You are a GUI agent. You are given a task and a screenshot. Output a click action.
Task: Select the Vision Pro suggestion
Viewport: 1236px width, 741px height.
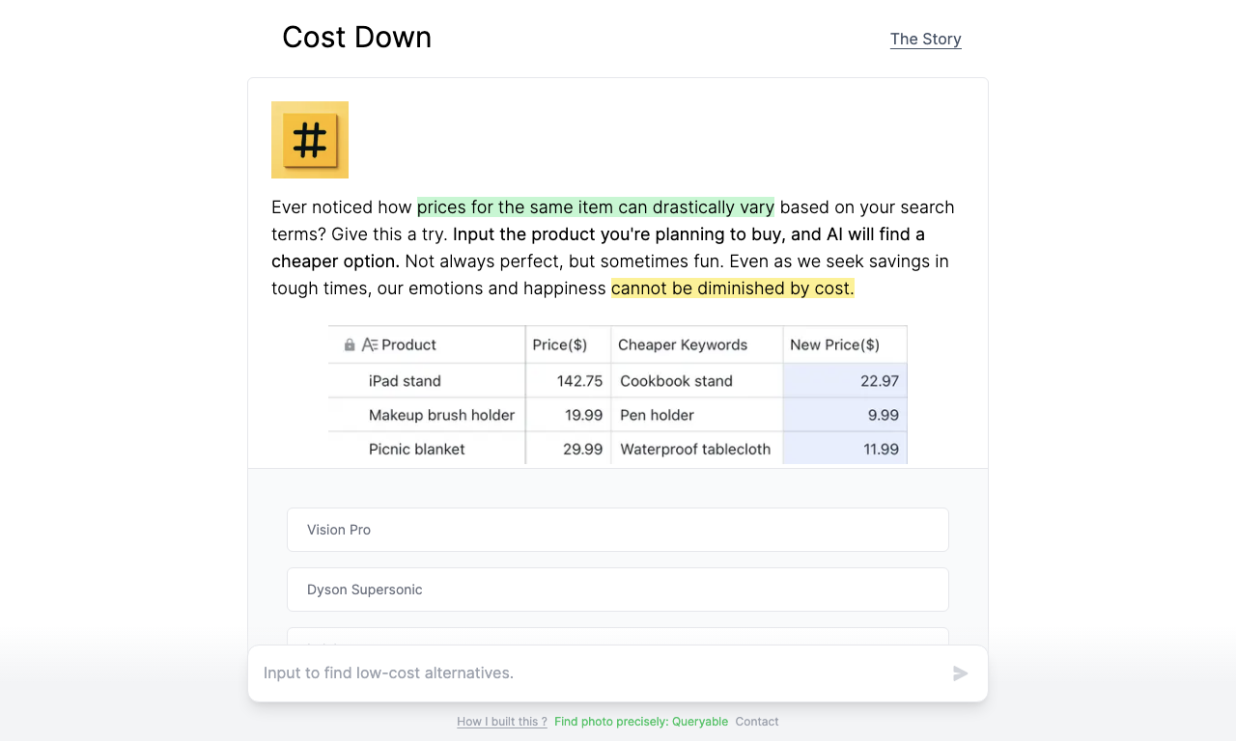tap(618, 530)
